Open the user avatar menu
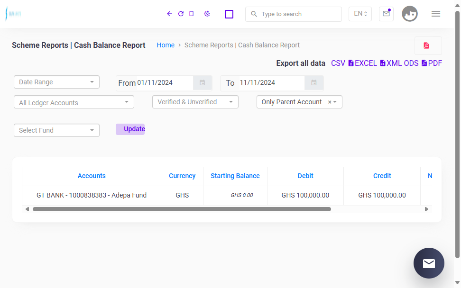The height and width of the screenshot is (288, 461). pyautogui.click(x=410, y=14)
